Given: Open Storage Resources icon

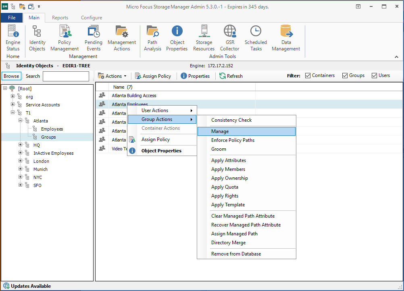Looking at the screenshot, I should point(204,38).
